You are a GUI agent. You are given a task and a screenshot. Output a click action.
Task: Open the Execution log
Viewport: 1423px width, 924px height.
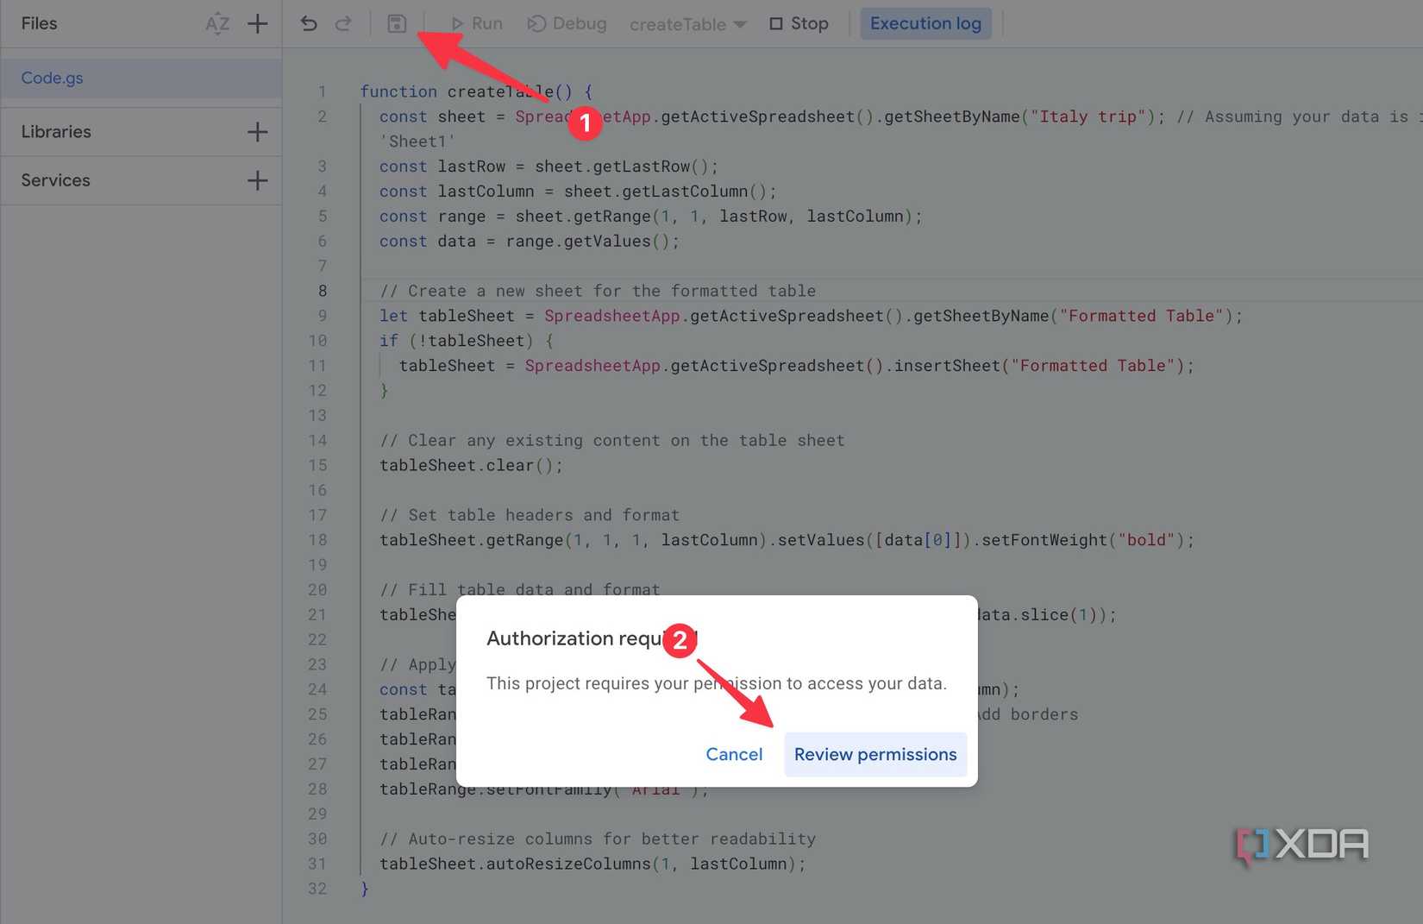click(925, 23)
